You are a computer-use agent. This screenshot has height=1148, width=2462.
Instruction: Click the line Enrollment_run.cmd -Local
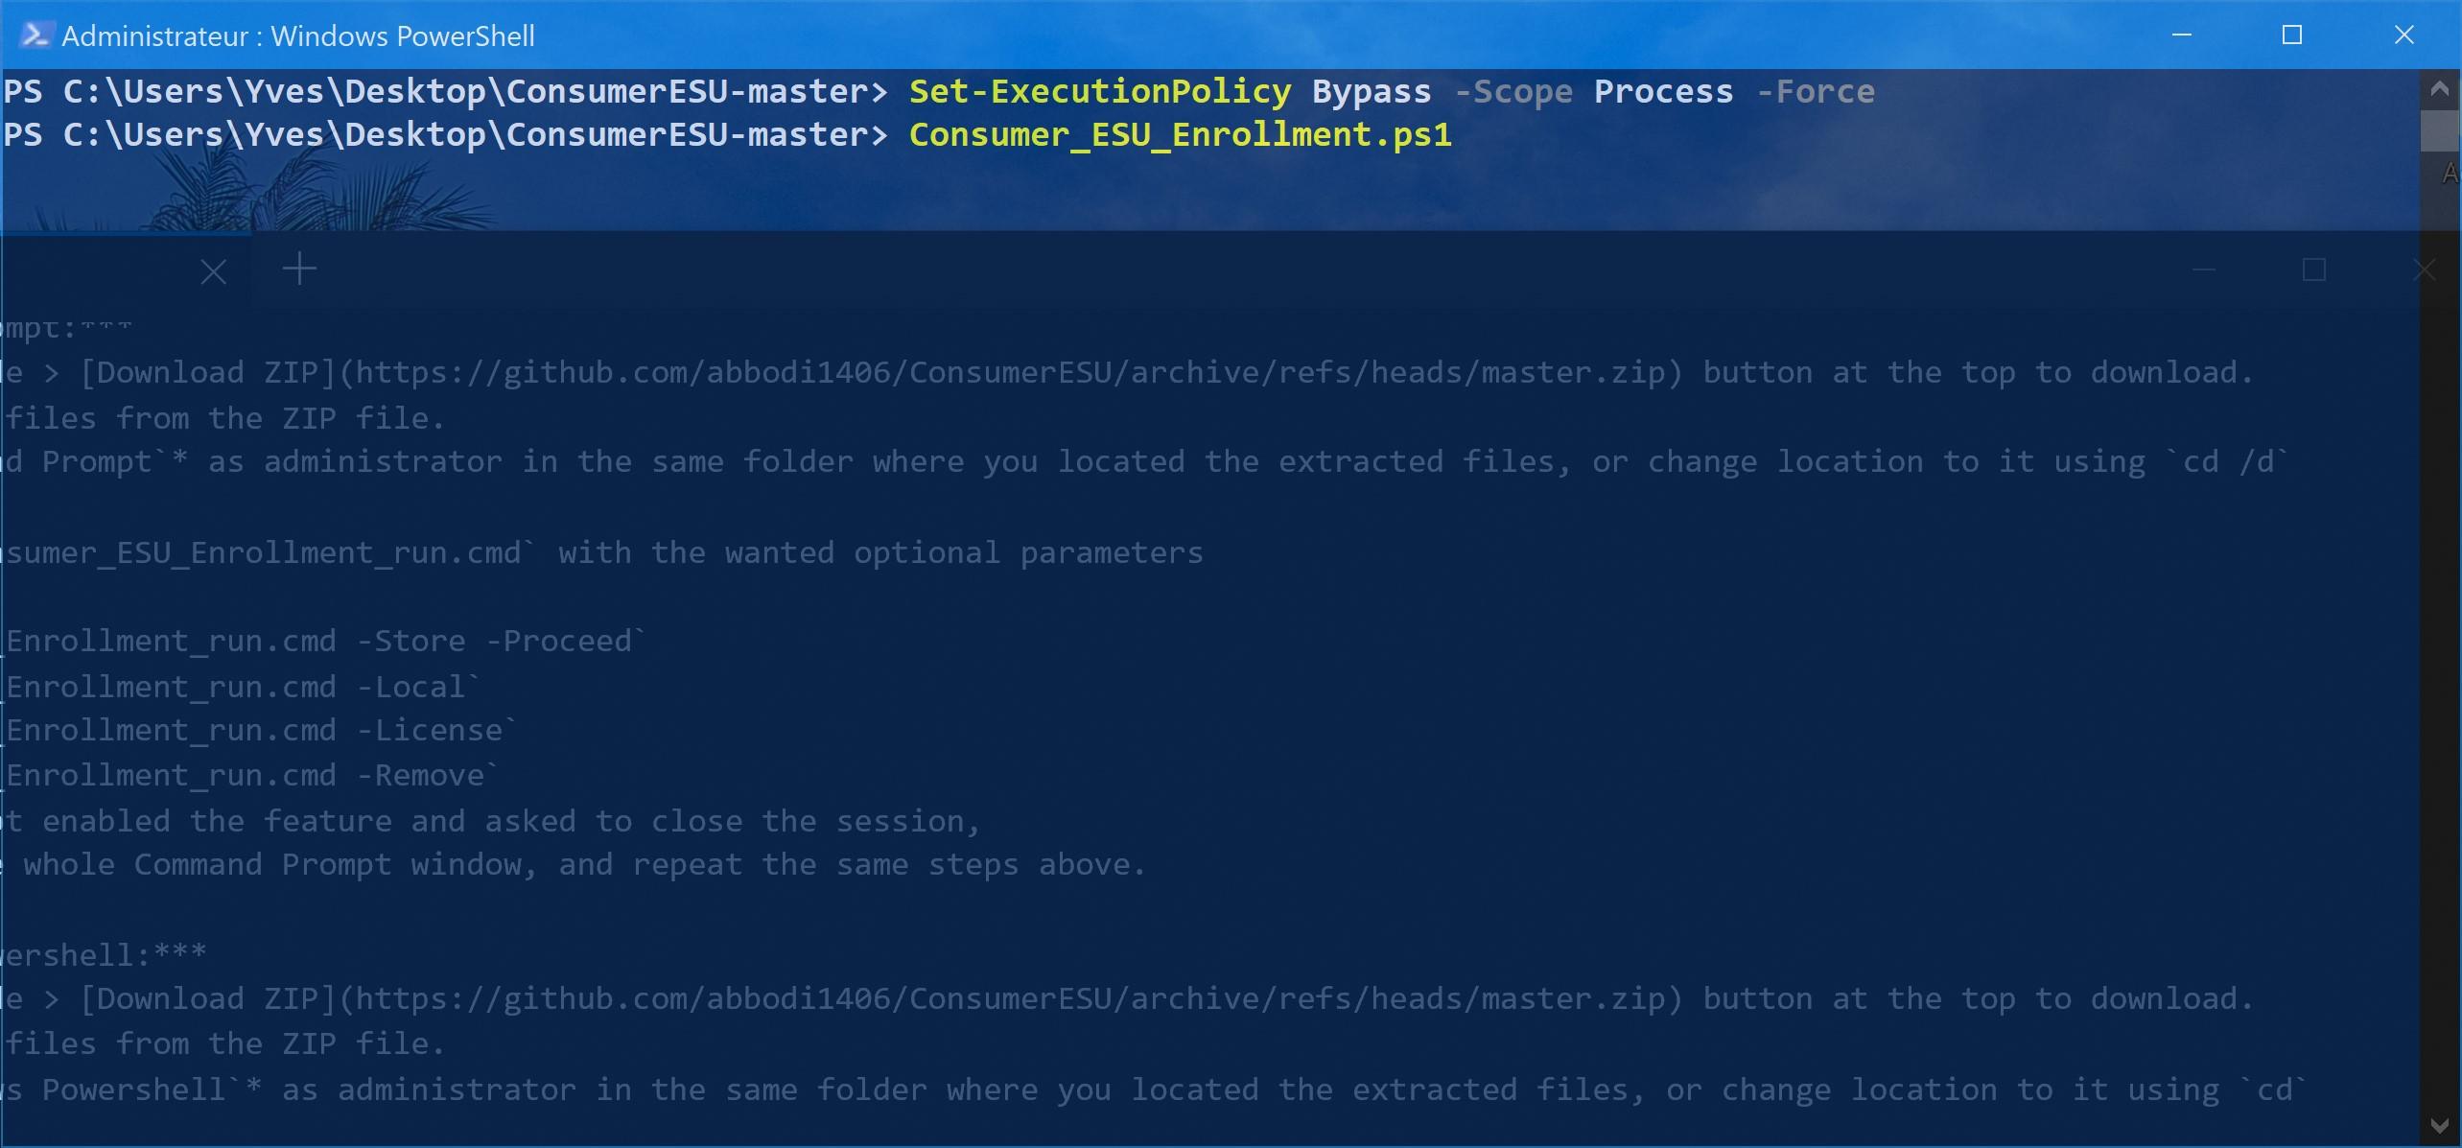click(241, 687)
